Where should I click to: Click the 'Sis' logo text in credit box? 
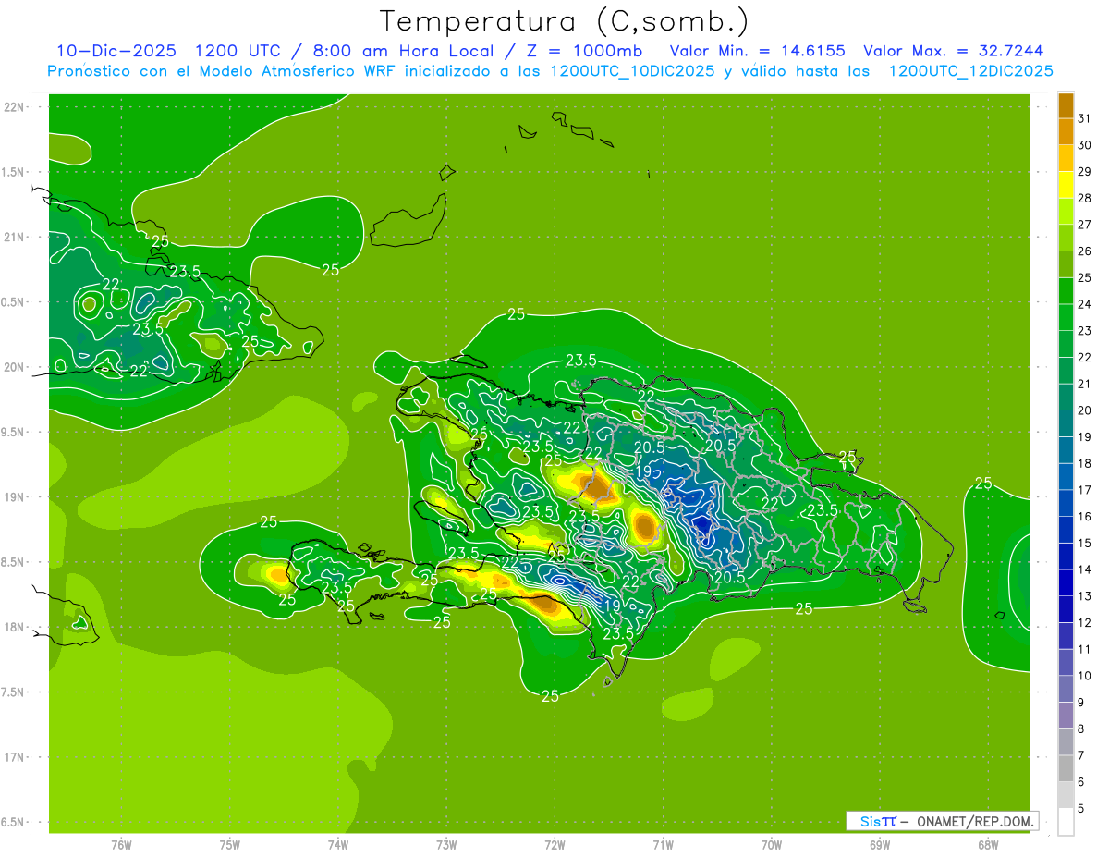click(870, 821)
